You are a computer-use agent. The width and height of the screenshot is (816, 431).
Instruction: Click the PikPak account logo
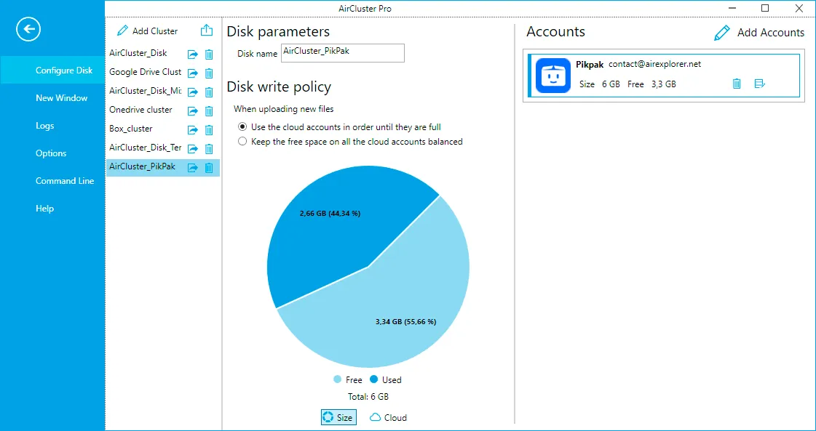tap(553, 76)
